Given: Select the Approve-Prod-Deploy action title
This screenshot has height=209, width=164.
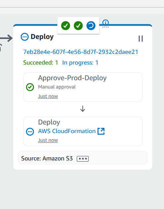Looking at the screenshot, I should click(72, 78).
